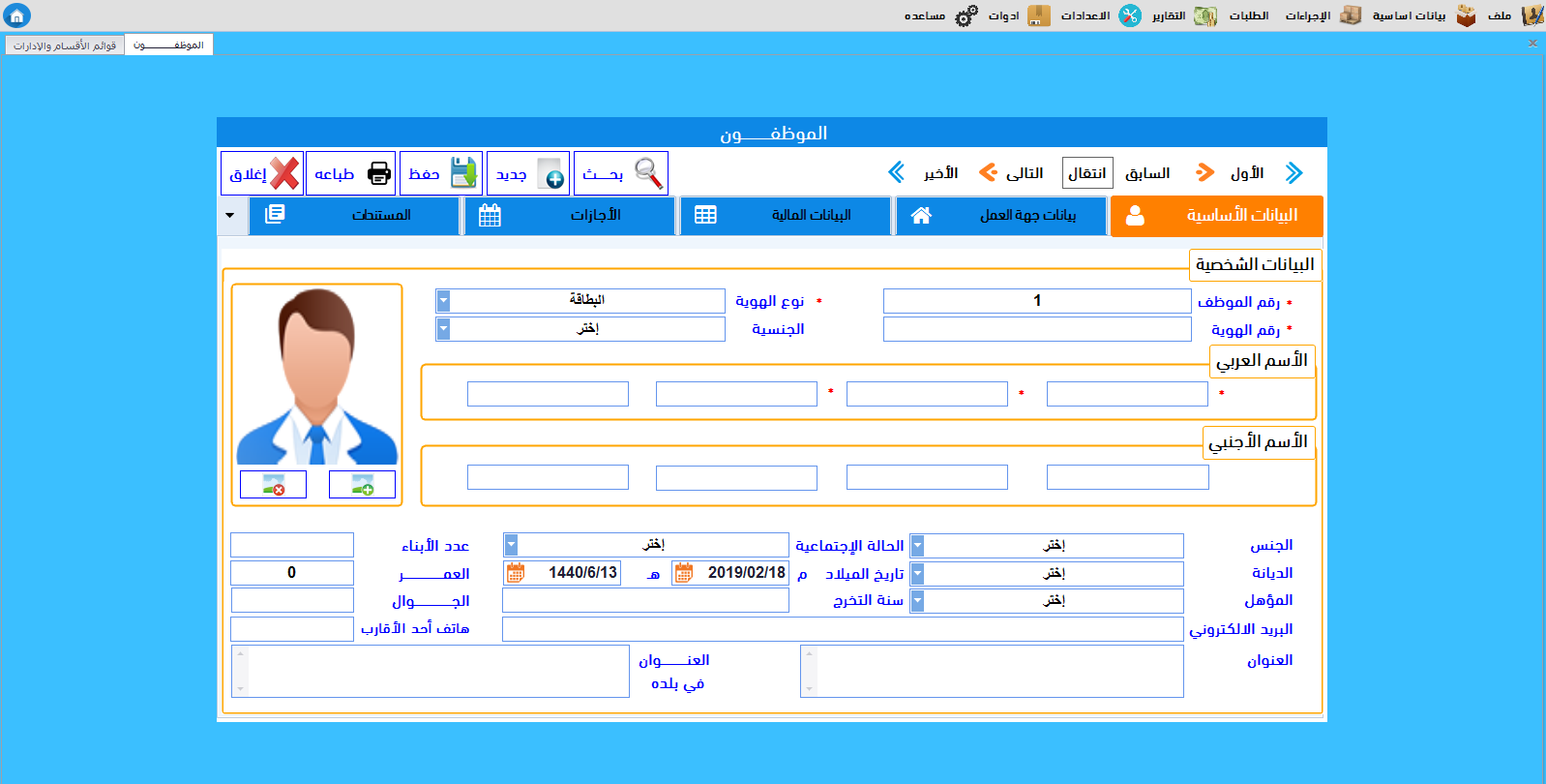The image size is (1546, 784).
Task: Open the بيانات جهة العمل tab
Action: point(1001,216)
